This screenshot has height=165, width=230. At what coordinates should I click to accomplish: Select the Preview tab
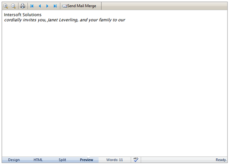click(86, 160)
